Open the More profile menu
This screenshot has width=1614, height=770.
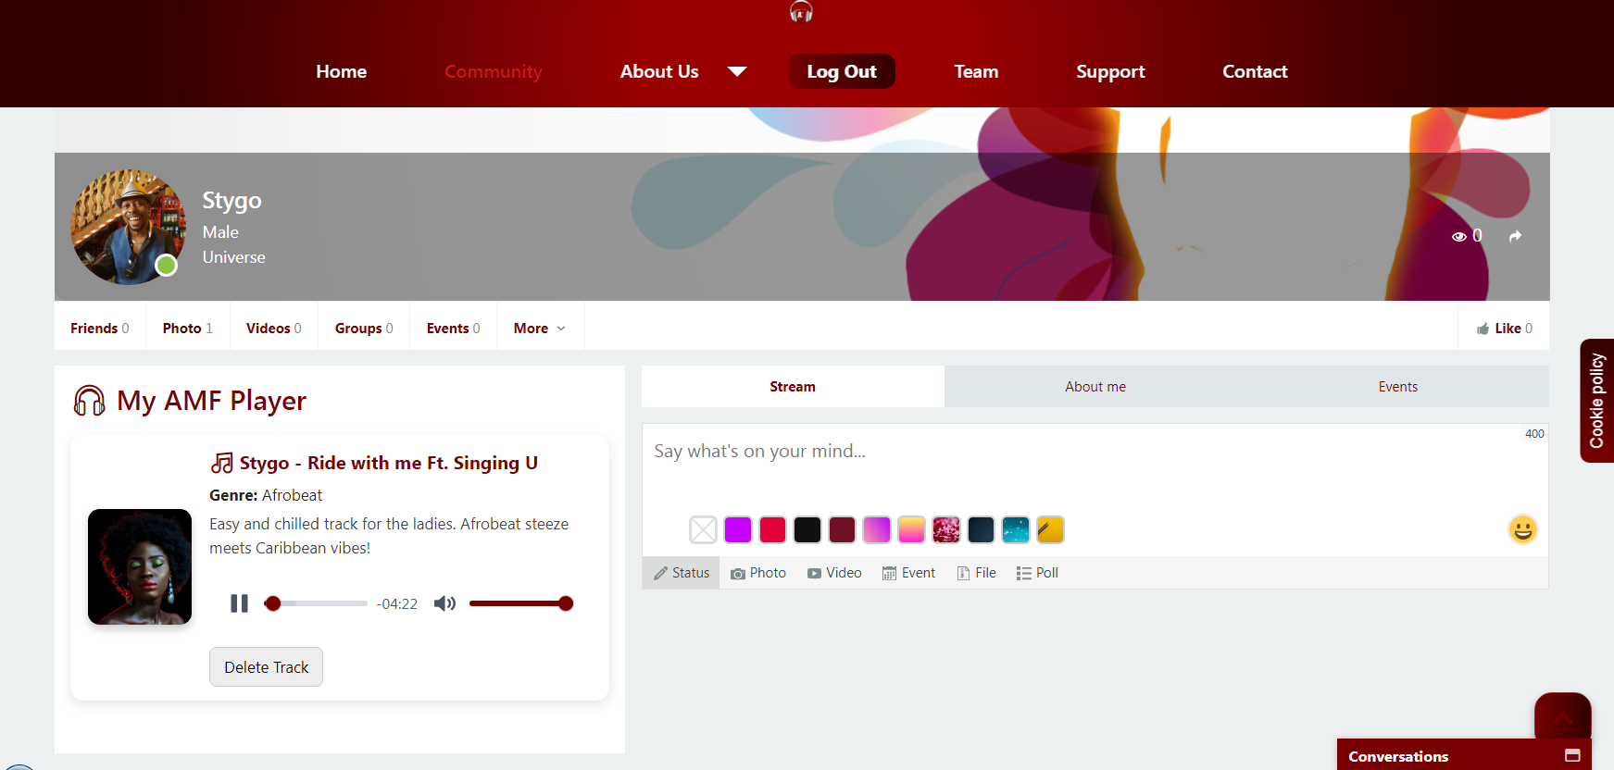pyautogui.click(x=540, y=329)
